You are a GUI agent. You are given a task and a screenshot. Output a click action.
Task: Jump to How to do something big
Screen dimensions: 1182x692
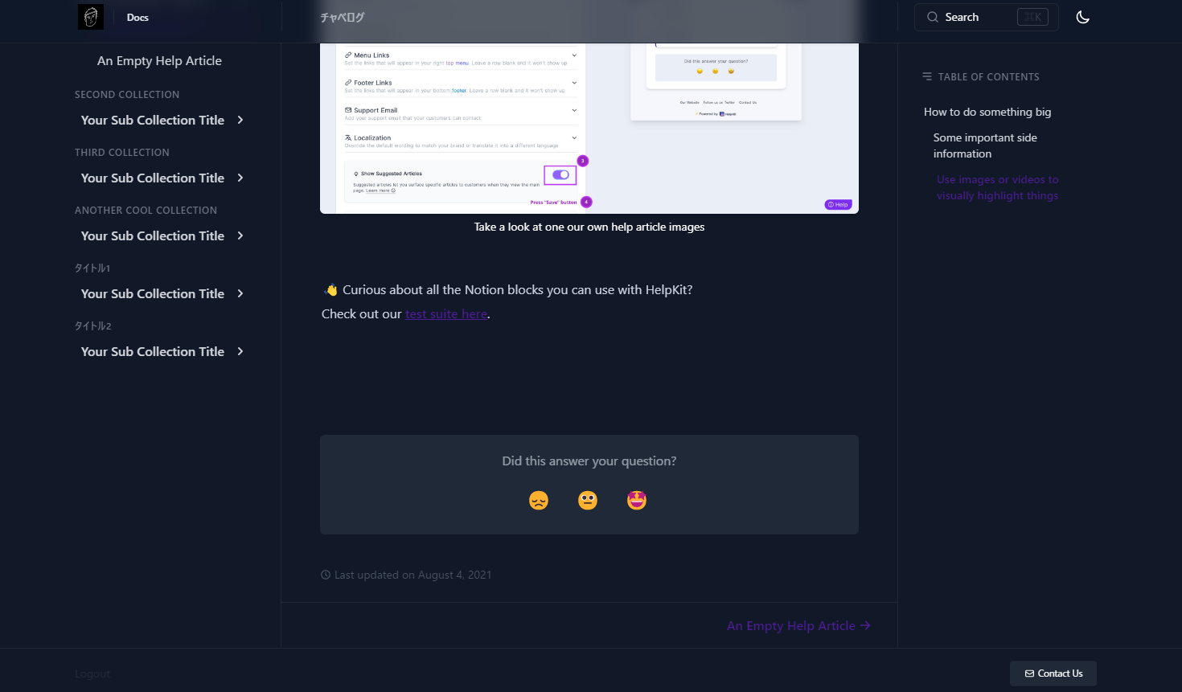pyautogui.click(x=987, y=112)
